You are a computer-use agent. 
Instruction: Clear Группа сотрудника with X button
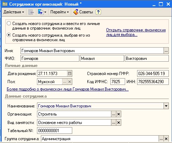166,139
